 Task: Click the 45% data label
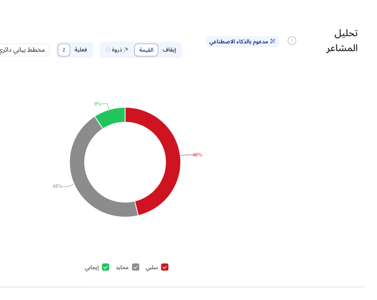coord(57,186)
